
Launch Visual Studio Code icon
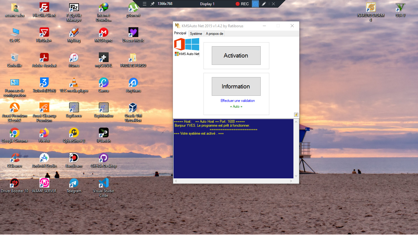(104, 188)
